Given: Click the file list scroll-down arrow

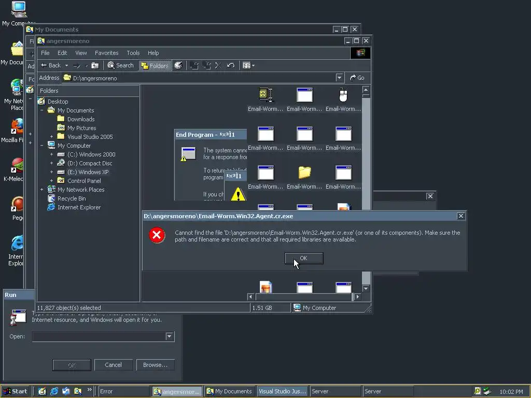Looking at the screenshot, I should coord(366,288).
